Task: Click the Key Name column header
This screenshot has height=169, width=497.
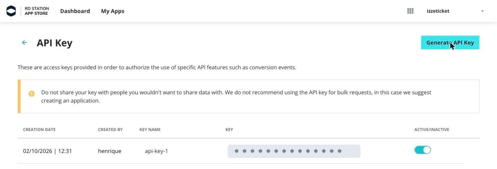Action: 150,129
